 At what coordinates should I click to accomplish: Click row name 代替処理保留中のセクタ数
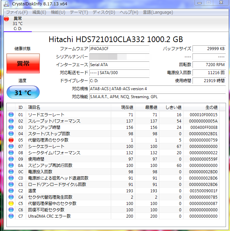coord(52,203)
